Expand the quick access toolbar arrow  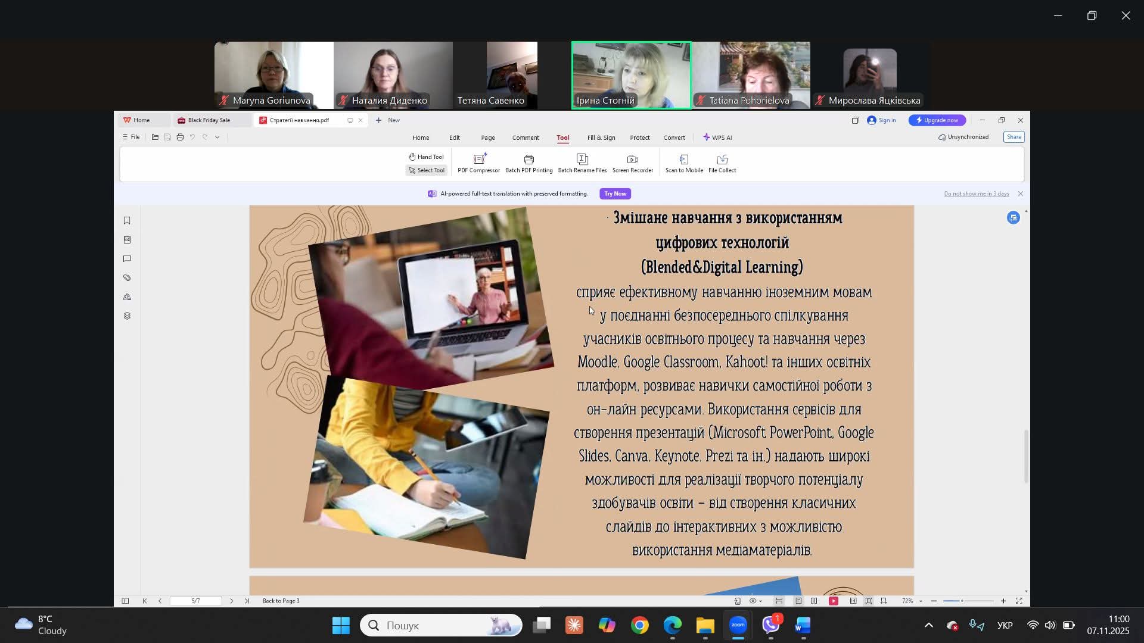(x=217, y=138)
